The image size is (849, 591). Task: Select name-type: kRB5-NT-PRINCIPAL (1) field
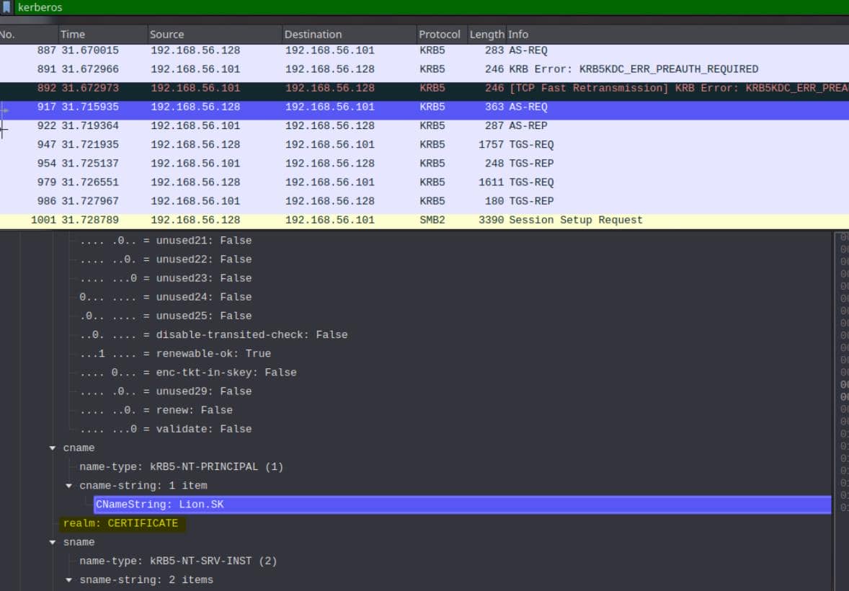[182, 467]
